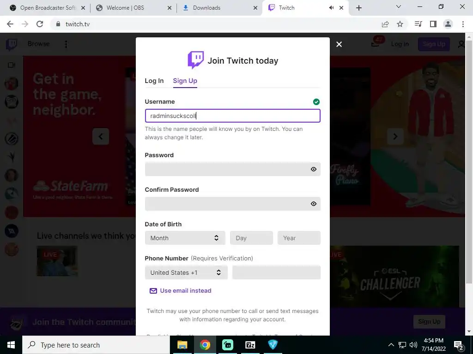Open the Chrome three-dot menu
473x354 pixels.
tap(463, 24)
